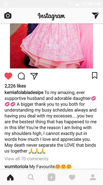Create new post with plus button
The image size is (103, 185).
tap(51, 177)
